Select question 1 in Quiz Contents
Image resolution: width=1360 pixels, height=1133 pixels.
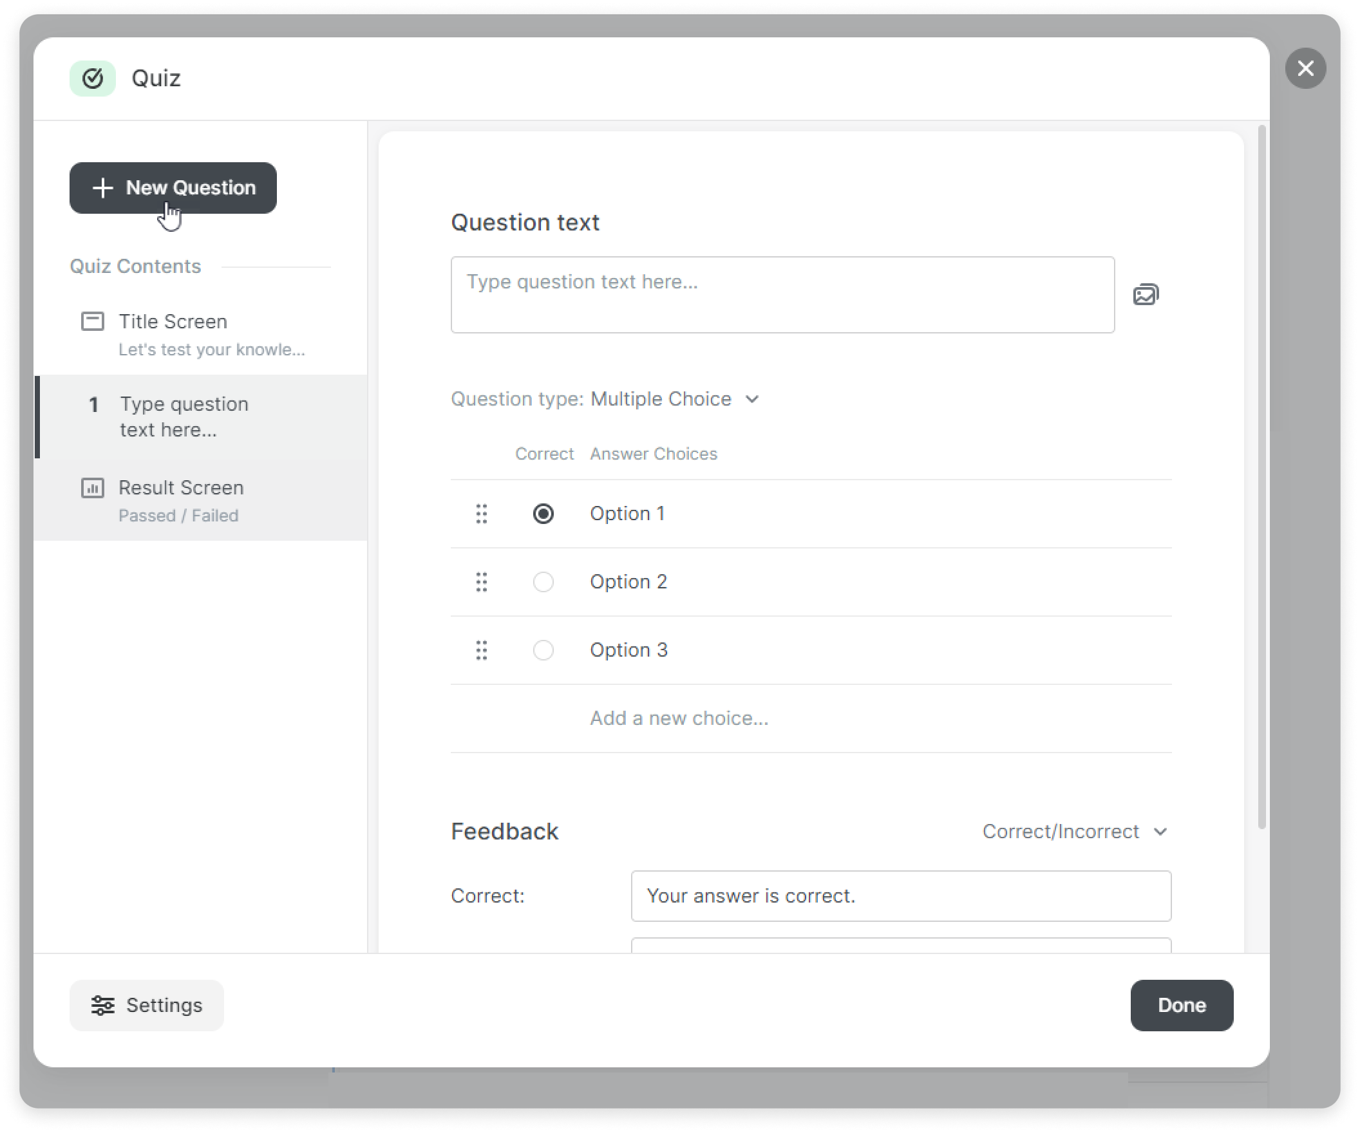[x=201, y=417]
